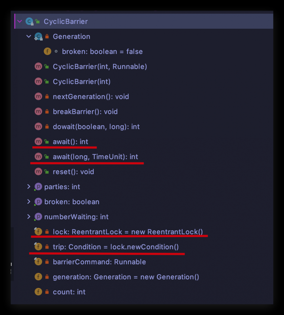Image resolution: width=284 pixels, height=315 pixels.
Task: Click the field icon for count: int
Action: point(38,292)
